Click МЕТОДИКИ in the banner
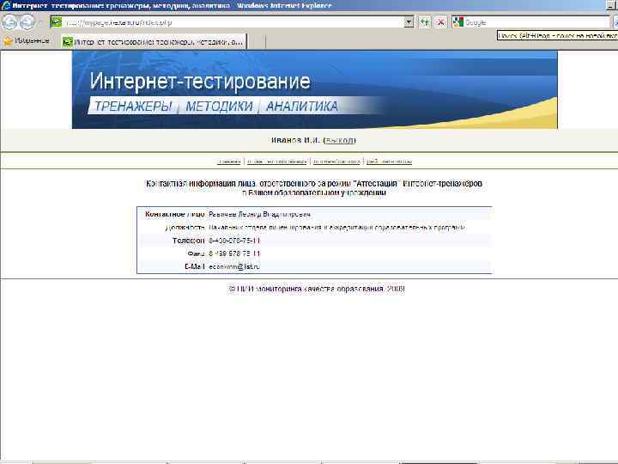618x464 pixels. coord(219,106)
